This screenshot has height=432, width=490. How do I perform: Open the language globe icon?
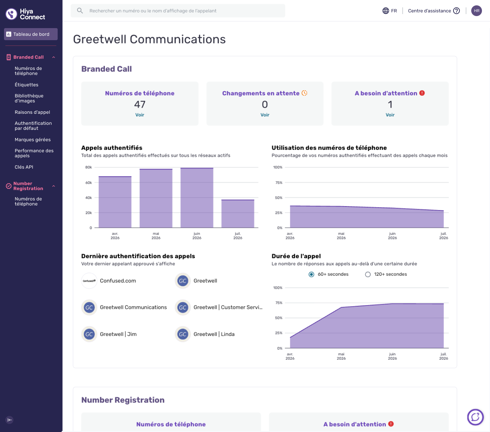click(x=386, y=11)
